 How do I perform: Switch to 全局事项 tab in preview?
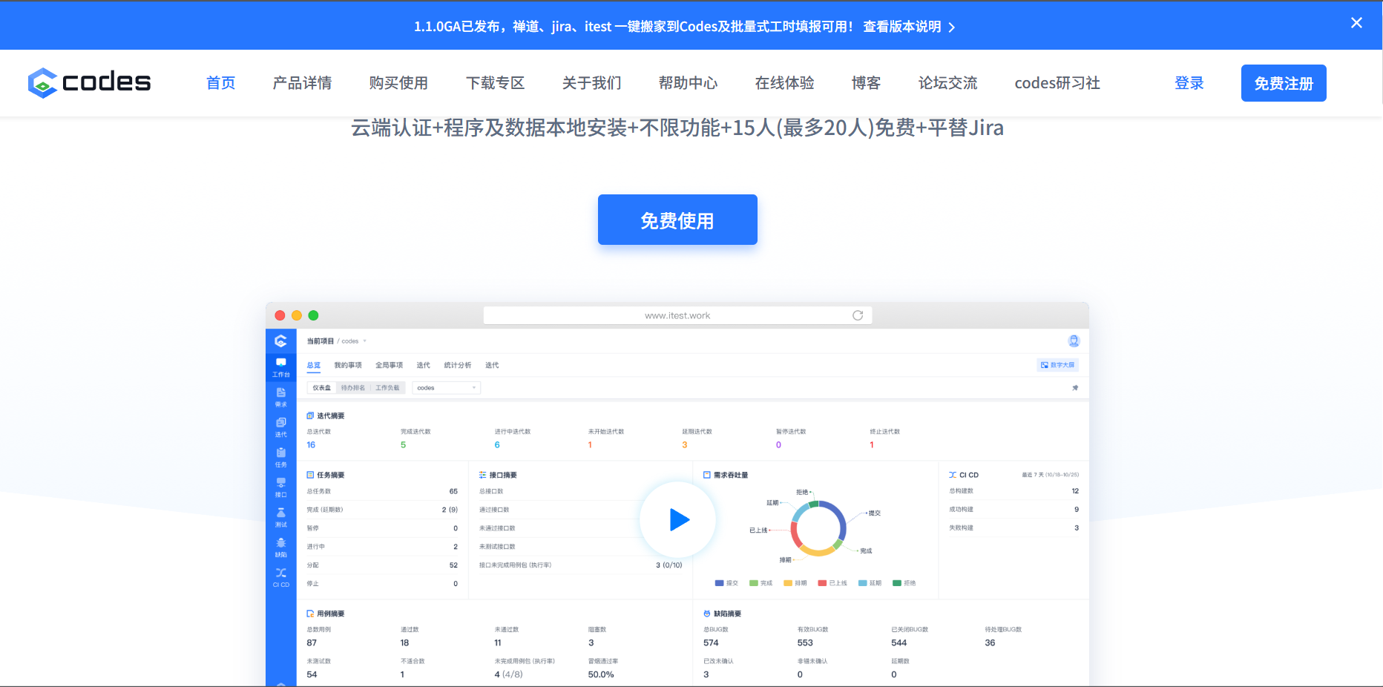[389, 365]
